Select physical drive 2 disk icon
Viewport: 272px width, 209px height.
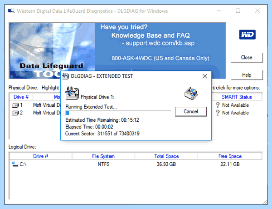15,113
